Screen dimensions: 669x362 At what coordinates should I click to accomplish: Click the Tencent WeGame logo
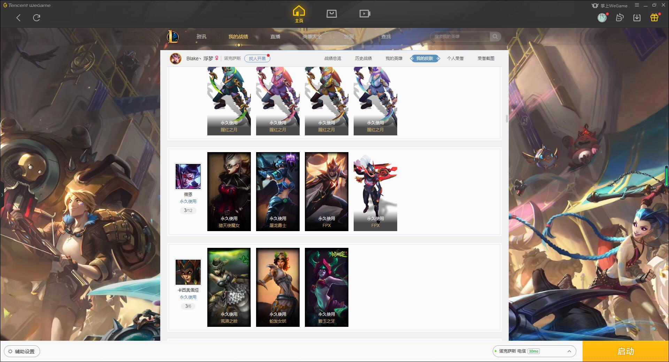coord(27,5)
